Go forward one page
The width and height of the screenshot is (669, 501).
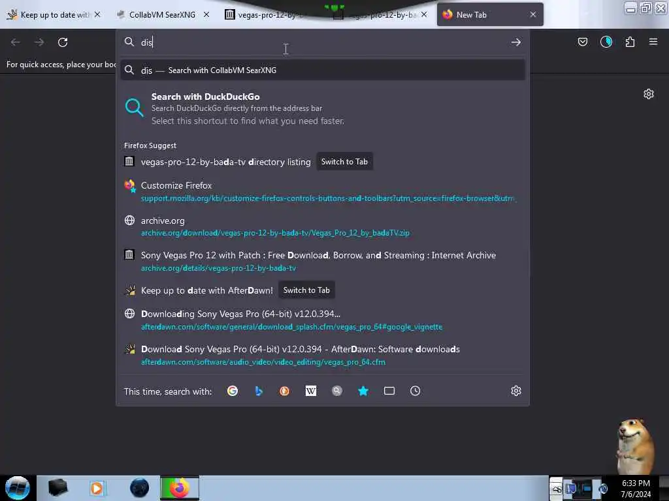coord(39,42)
